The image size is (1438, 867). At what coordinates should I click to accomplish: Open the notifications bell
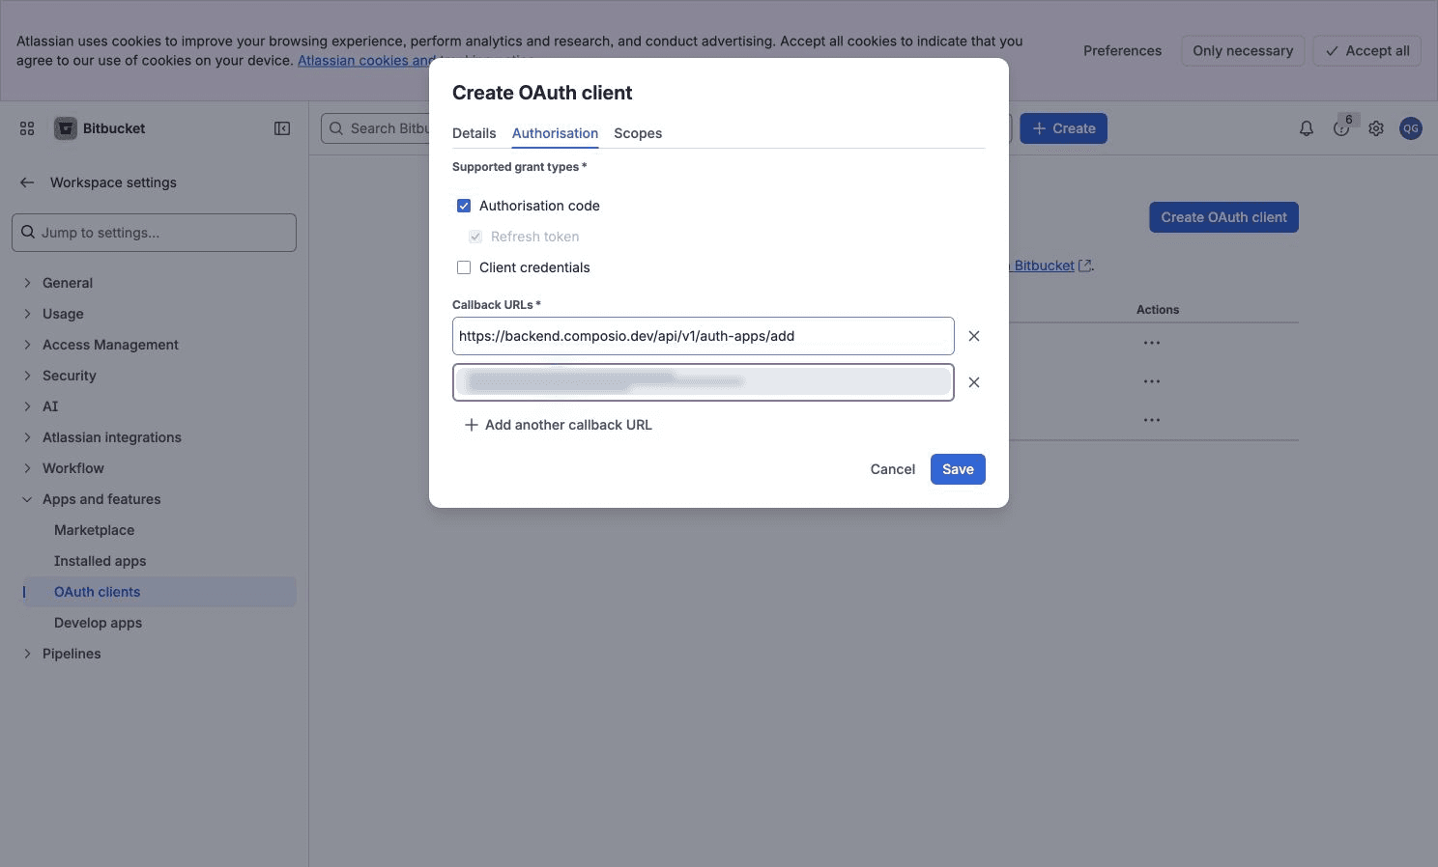click(x=1307, y=128)
